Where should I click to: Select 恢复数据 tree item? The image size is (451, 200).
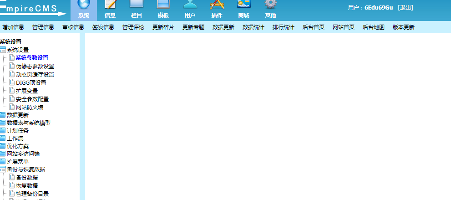[x=27, y=185]
